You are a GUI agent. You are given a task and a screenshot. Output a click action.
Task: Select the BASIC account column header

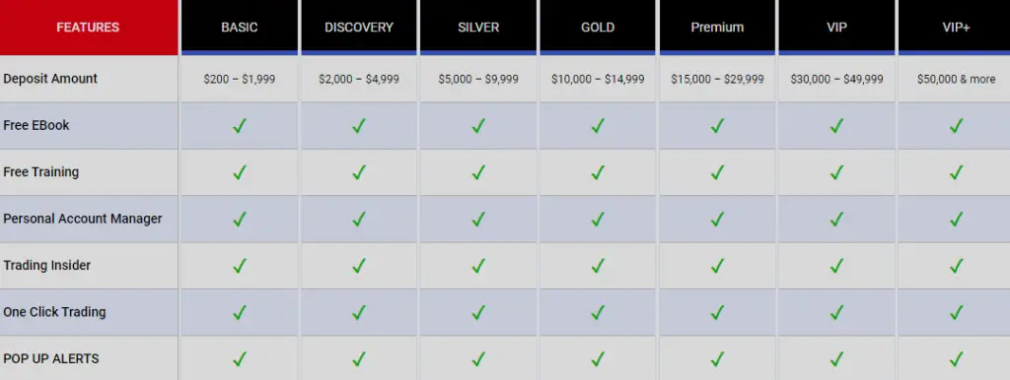(x=240, y=27)
